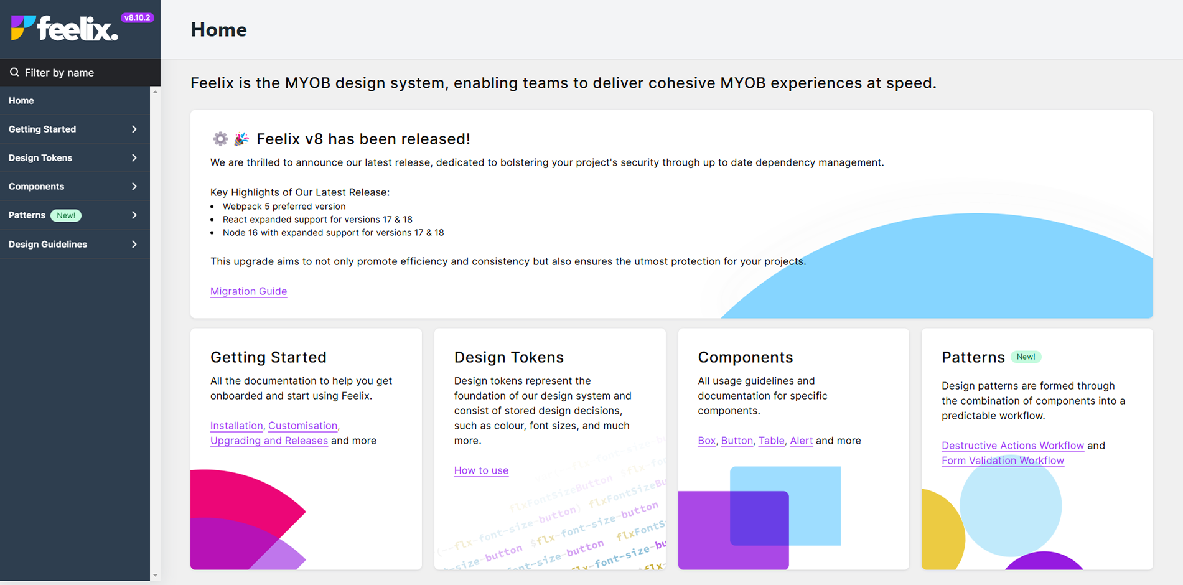Open Design Guidelines in the sidebar

click(x=75, y=244)
